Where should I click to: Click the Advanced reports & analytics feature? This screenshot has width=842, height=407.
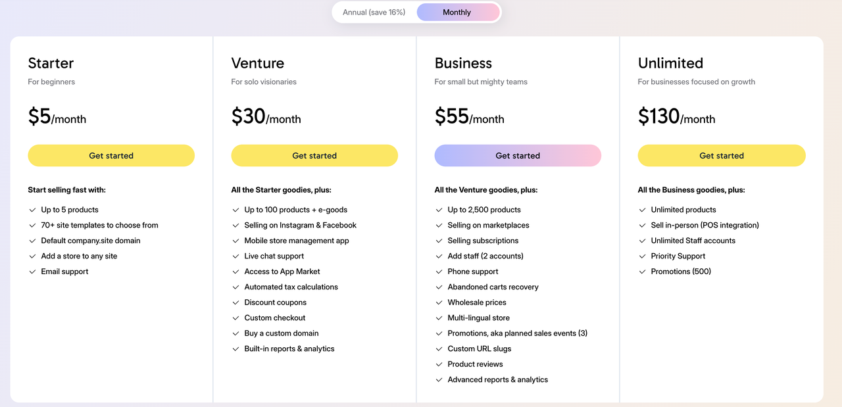tap(497, 380)
